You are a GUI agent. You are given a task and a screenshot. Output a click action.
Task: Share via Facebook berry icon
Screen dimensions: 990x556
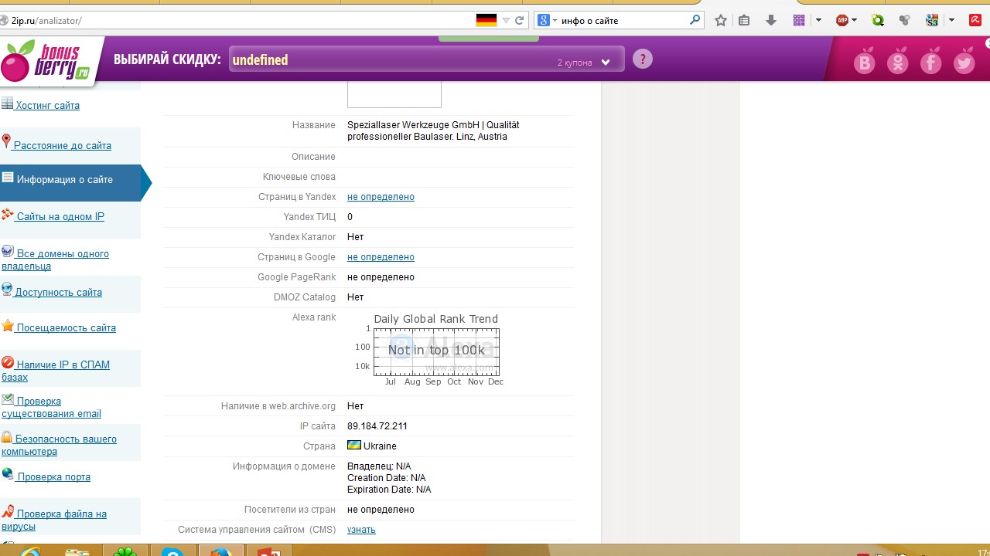coord(930,62)
